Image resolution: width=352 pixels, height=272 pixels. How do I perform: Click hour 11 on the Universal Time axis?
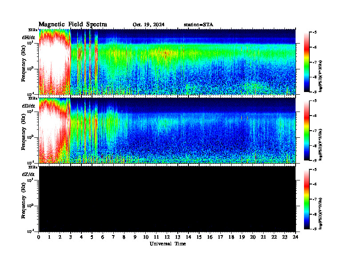coord(156,237)
